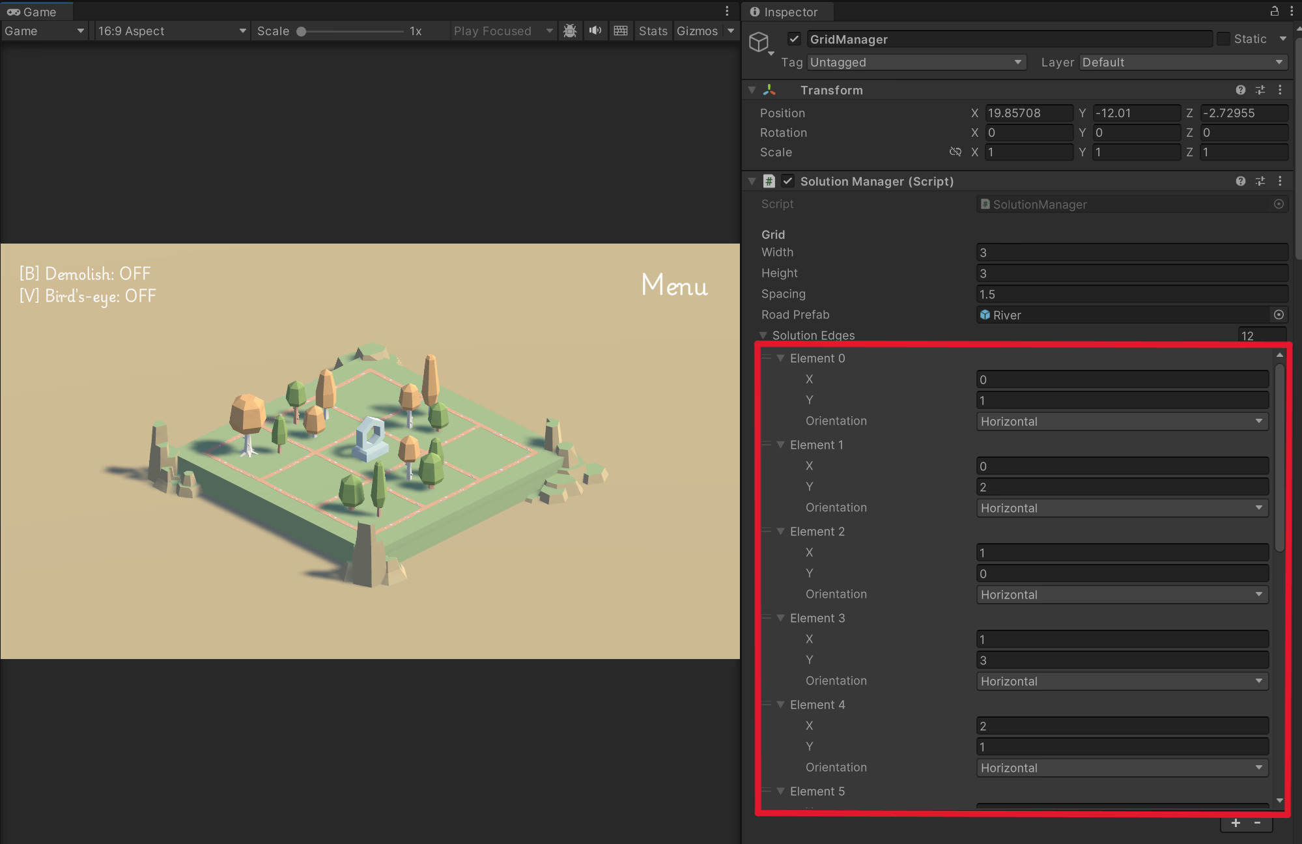The image size is (1302, 844).
Task: Open the 16:9 Aspect dropdown
Action: point(172,31)
